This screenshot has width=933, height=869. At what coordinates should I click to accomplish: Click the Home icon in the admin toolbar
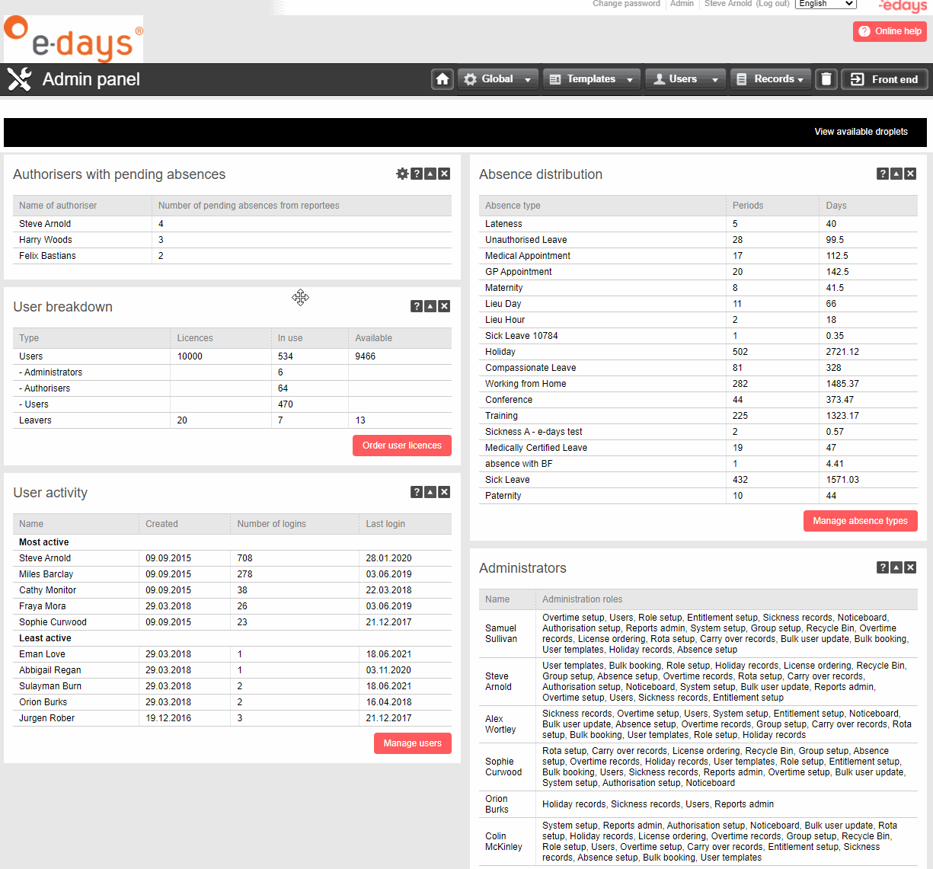[x=443, y=78]
